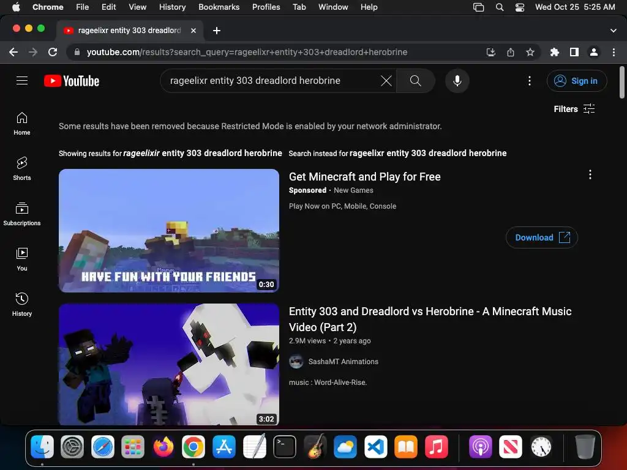Open more options for the Minecraft ad
Image resolution: width=627 pixels, height=470 pixels.
[590, 174]
